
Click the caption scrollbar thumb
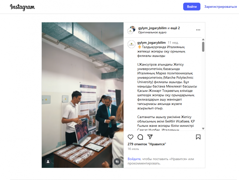[x=203, y=47]
